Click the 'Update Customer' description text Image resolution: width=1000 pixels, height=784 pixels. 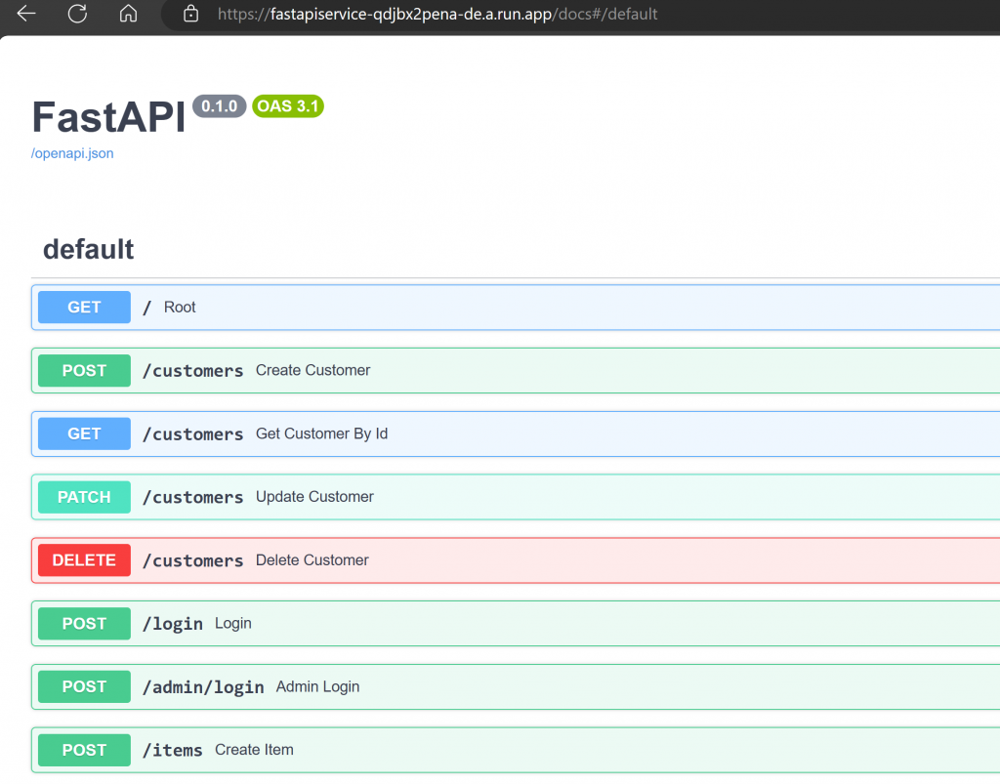coord(314,497)
